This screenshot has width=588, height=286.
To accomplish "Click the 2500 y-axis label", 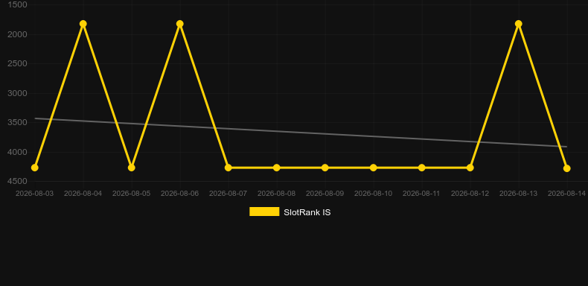I will 17,63.
